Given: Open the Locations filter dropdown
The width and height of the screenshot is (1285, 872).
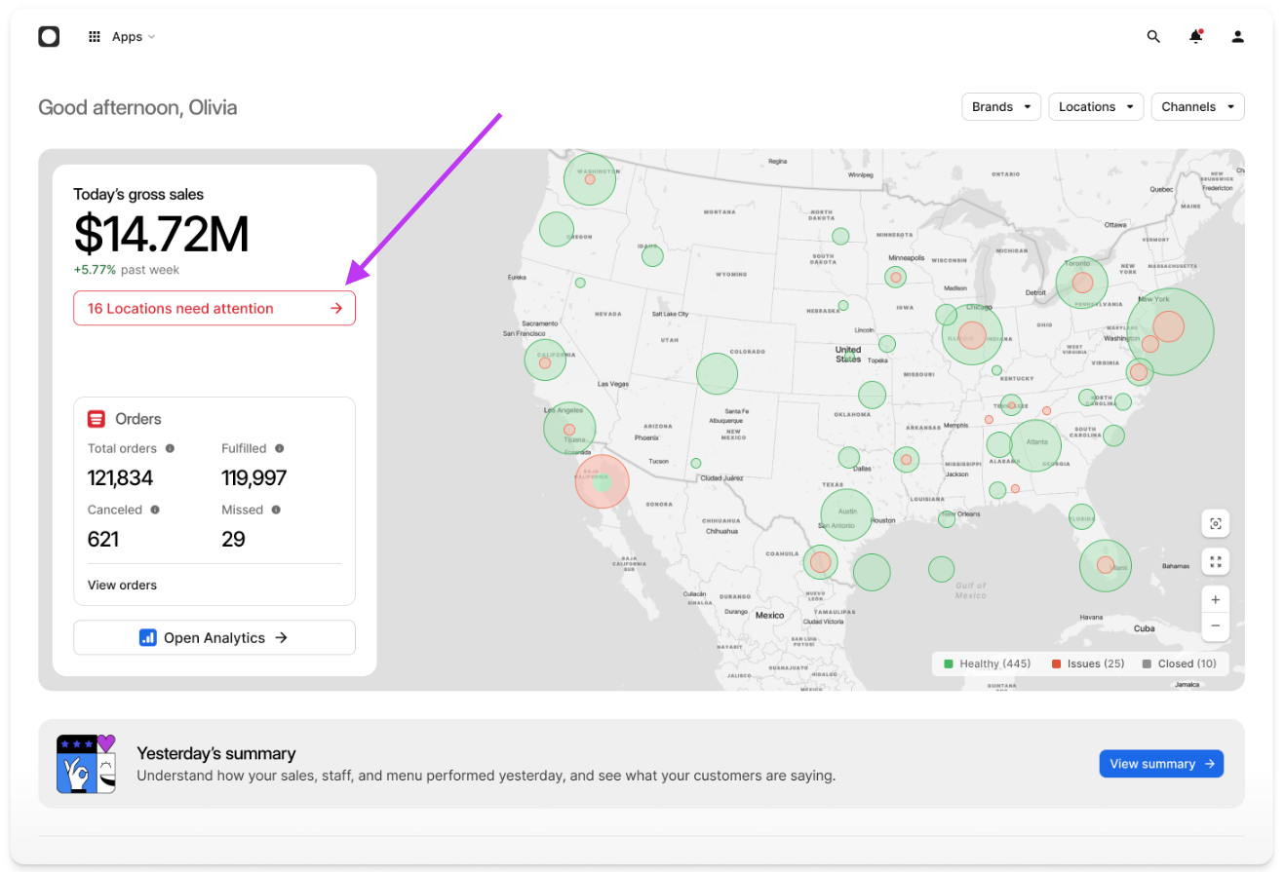Looking at the screenshot, I should coord(1096,107).
